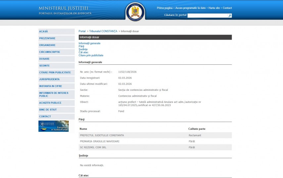Click the Contact link in top header
The height and width of the screenshot is (178, 283).
pos(227,8)
